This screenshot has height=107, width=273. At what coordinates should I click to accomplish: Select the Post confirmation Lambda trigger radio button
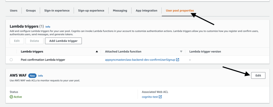tap(11, 60)
